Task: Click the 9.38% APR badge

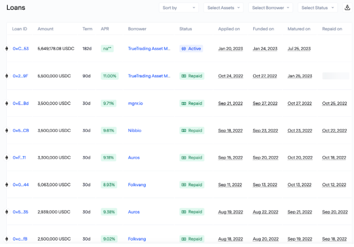Action: [109, 212]
